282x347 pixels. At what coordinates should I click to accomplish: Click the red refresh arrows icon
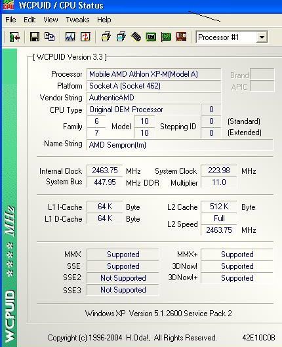tap(85, 37)
